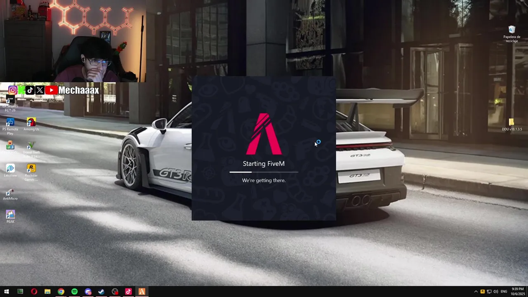Image resolution: width=528 pixels, height=297 pixels.
Task: Open Steam from taskbar
Action: [101, 292]
